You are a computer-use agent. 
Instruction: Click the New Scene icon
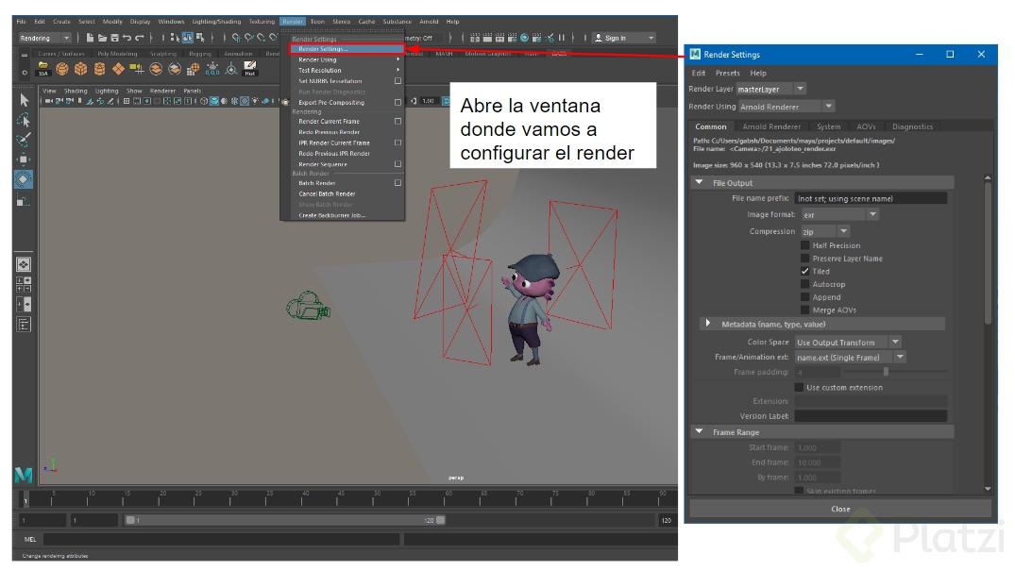(90, 38)
